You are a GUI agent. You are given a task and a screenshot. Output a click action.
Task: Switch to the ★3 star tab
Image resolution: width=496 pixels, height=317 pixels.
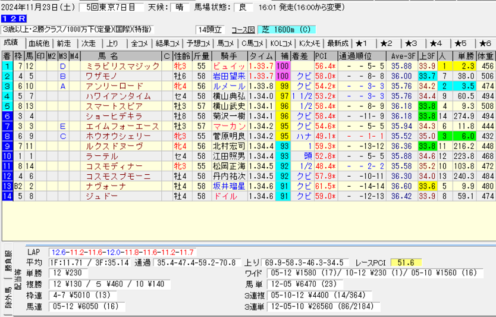[412, 43]
